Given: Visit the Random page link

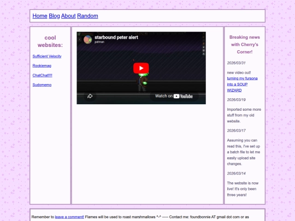Looking at the screenshot, I should 87,16.
